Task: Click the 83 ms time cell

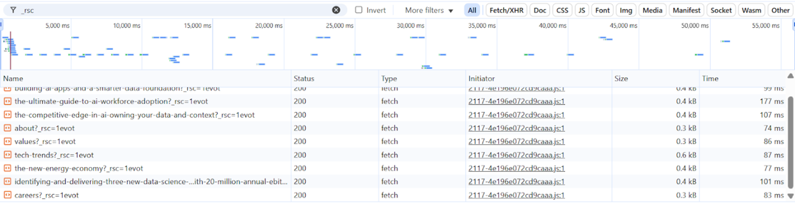Action: click(742, 195)
